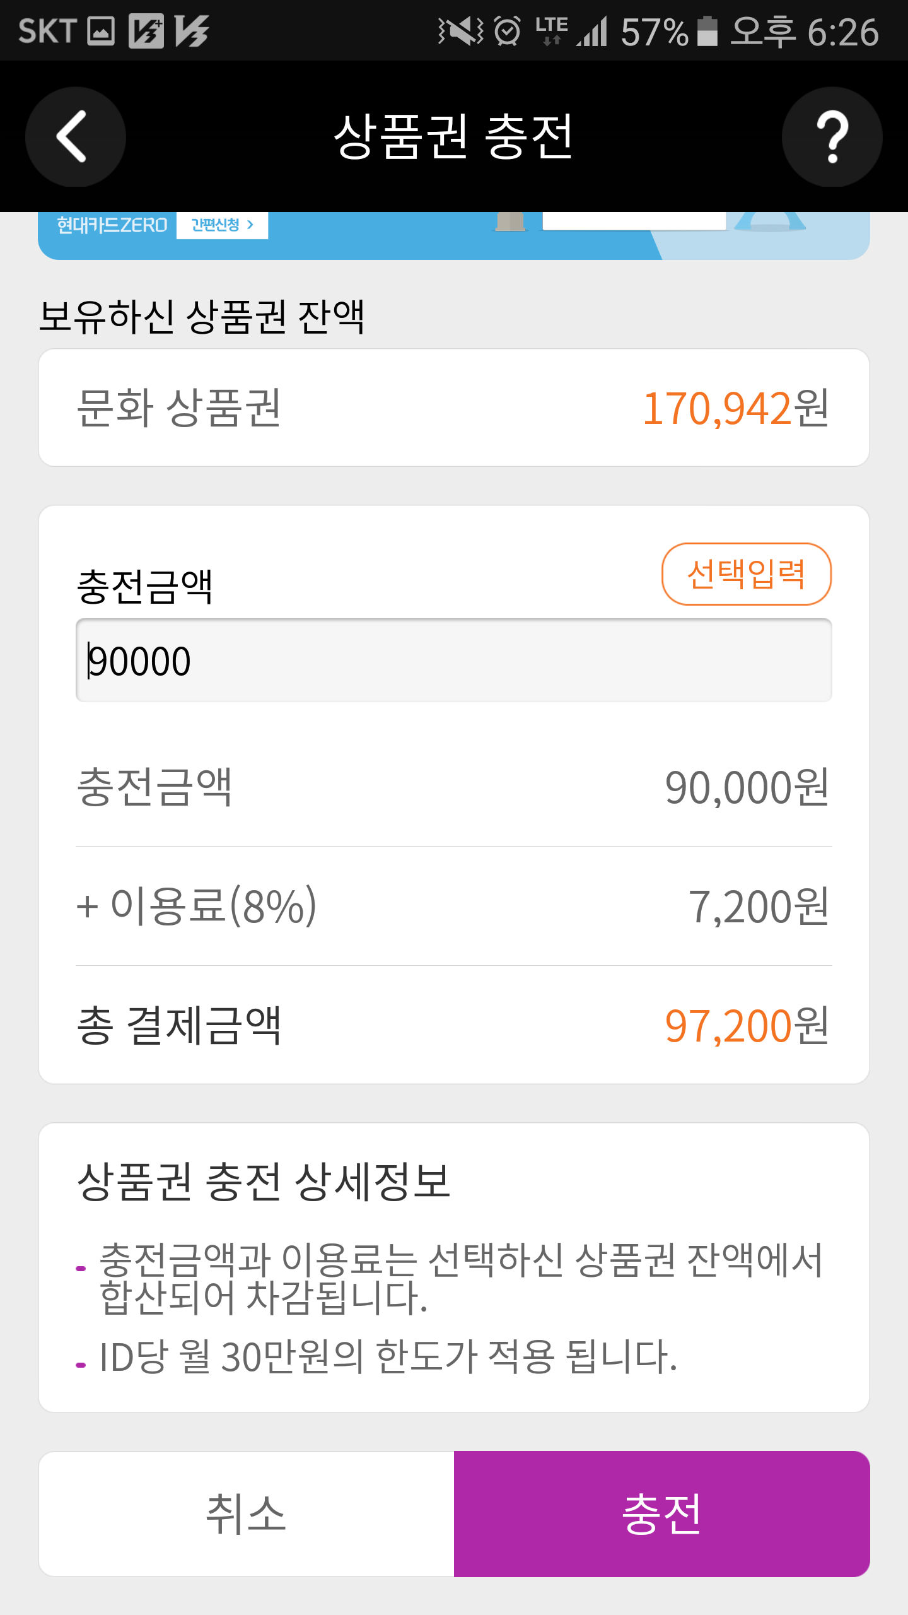908x1615 pixels.
Task: Select the 문화 상품권 balance row
Action: tap(453, 408)
